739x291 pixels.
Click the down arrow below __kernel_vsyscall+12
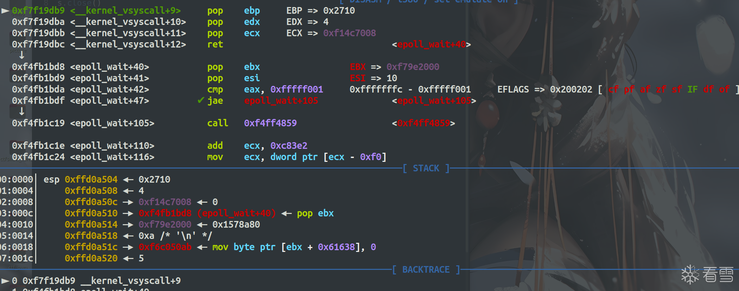coord(22,55)
